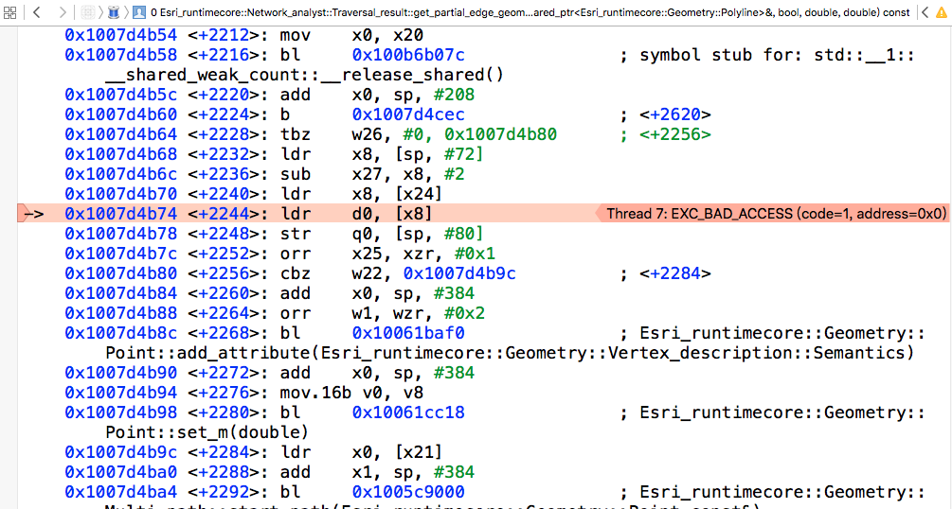Click the __release_shared() symbol text

(x=304, y=75)
